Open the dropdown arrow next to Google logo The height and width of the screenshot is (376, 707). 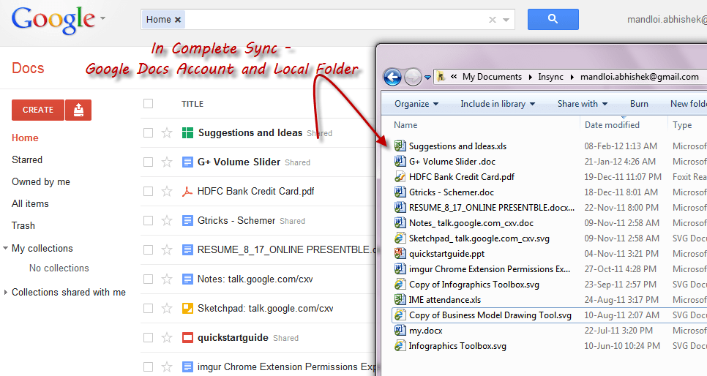[x=102, y=18]
